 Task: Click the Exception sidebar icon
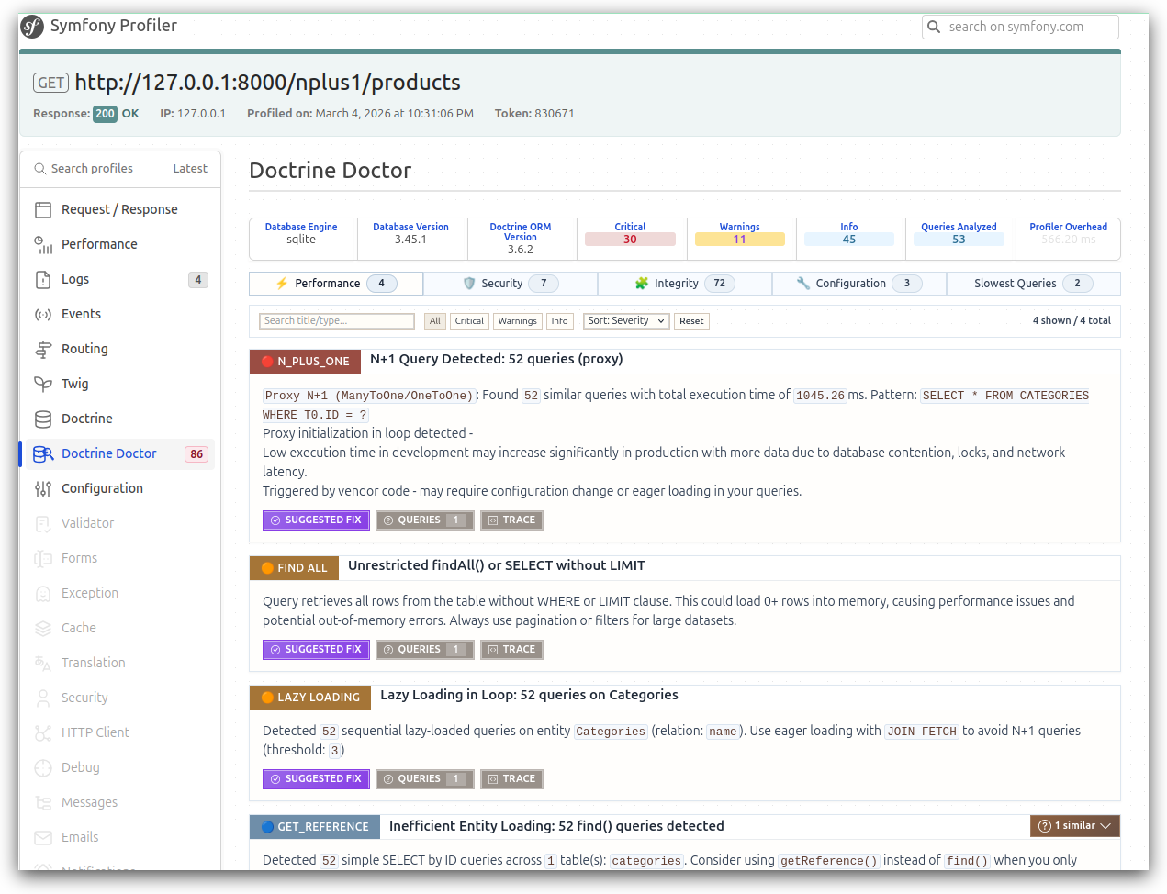click(x=43, y=593)
